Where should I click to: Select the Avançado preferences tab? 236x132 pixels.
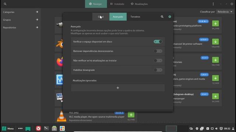coord(118,17)
